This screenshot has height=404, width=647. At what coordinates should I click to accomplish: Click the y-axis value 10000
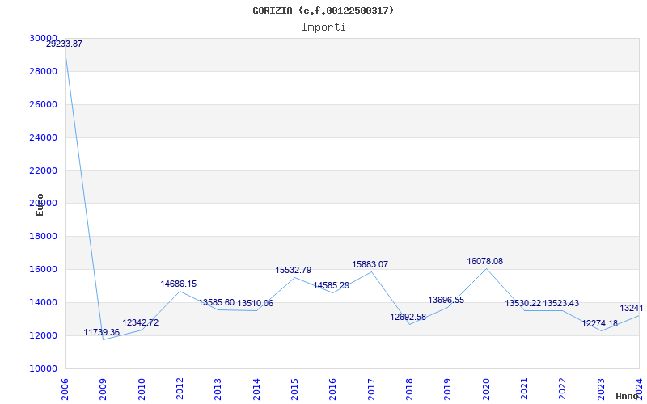[x=44, y=368]
